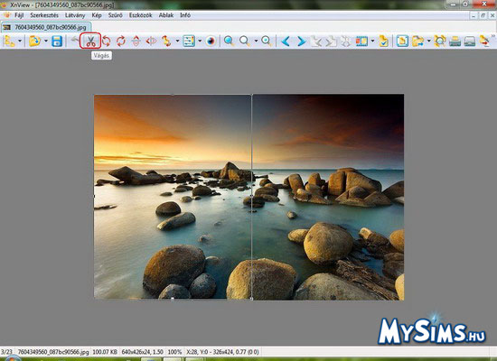Start the slideshow filmstrip icon

[361, 42]
